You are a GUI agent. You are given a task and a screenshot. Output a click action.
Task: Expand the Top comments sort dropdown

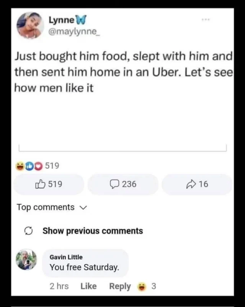pyautogui.click(x=52, y=207)
